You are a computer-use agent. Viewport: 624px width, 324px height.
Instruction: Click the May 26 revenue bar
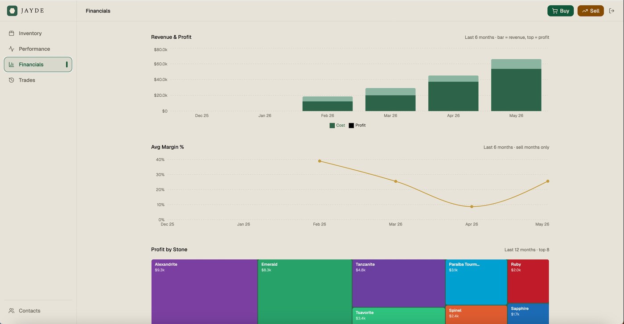516,85
